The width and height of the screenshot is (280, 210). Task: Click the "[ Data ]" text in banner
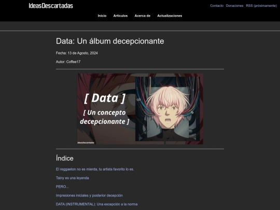(105, 98)
